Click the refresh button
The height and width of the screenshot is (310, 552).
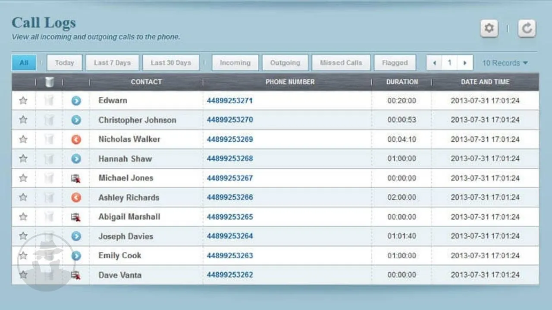point(527,28)
